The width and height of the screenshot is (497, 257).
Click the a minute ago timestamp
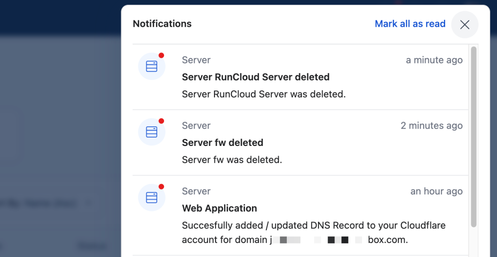[x=434, y=60]
